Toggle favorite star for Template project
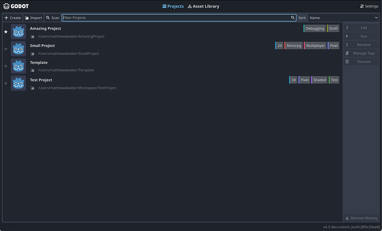The width and height of the screenshot is (382, 231). point(6,66)
